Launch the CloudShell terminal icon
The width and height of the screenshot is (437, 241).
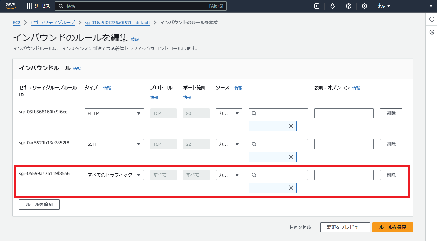pyautogui.click(x=317, y=6)
